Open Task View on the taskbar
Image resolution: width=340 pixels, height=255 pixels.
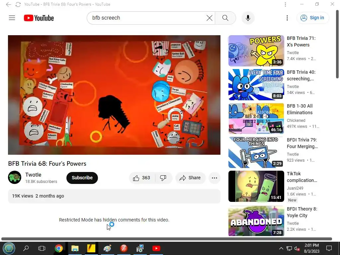point(42,248)
